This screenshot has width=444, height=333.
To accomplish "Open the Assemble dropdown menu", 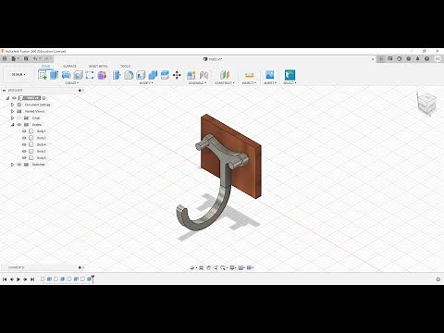I will 197,83.
